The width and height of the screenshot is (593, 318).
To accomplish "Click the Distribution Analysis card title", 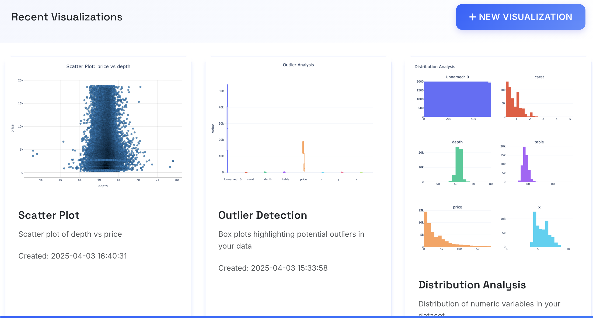I will click(x=472, y=285).
